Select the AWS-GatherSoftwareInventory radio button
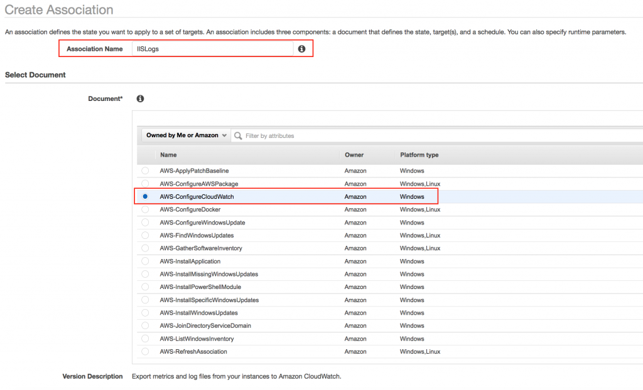This screenshot has width=643, height=390. [x=145, y=248]
